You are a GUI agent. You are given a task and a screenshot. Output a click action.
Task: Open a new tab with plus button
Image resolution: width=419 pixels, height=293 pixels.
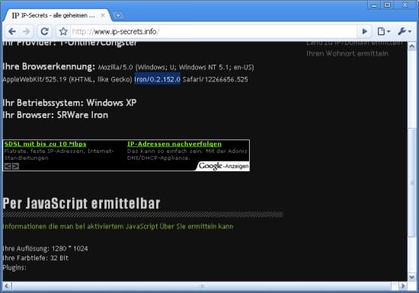pyautogui.click(x=118, y=15)
